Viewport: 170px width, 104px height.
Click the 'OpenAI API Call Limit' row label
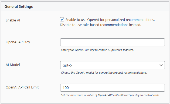22,87
